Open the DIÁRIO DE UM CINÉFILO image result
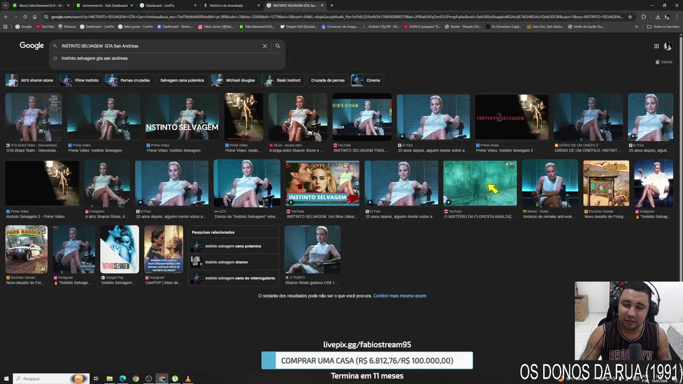 tap(589, 117)
